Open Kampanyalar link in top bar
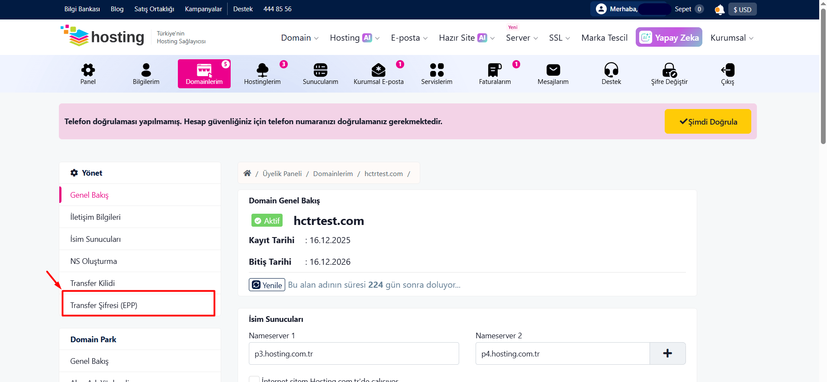This screenshot has width=827, height=382. [203, 9]
